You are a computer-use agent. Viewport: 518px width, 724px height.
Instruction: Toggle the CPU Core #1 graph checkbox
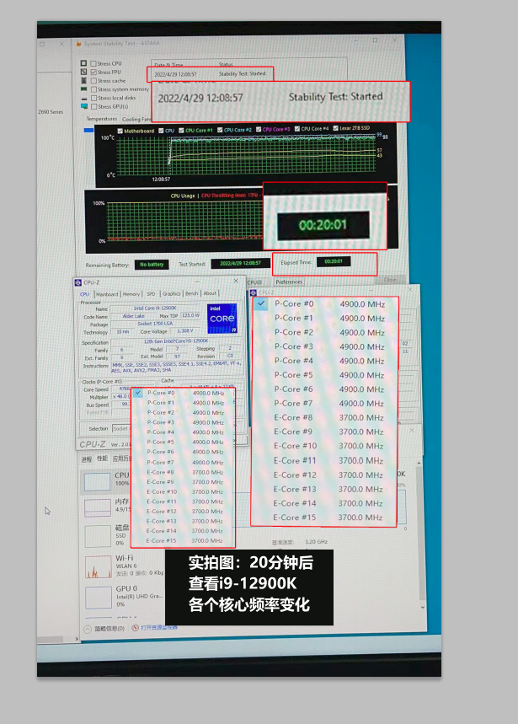click(181, 131)
